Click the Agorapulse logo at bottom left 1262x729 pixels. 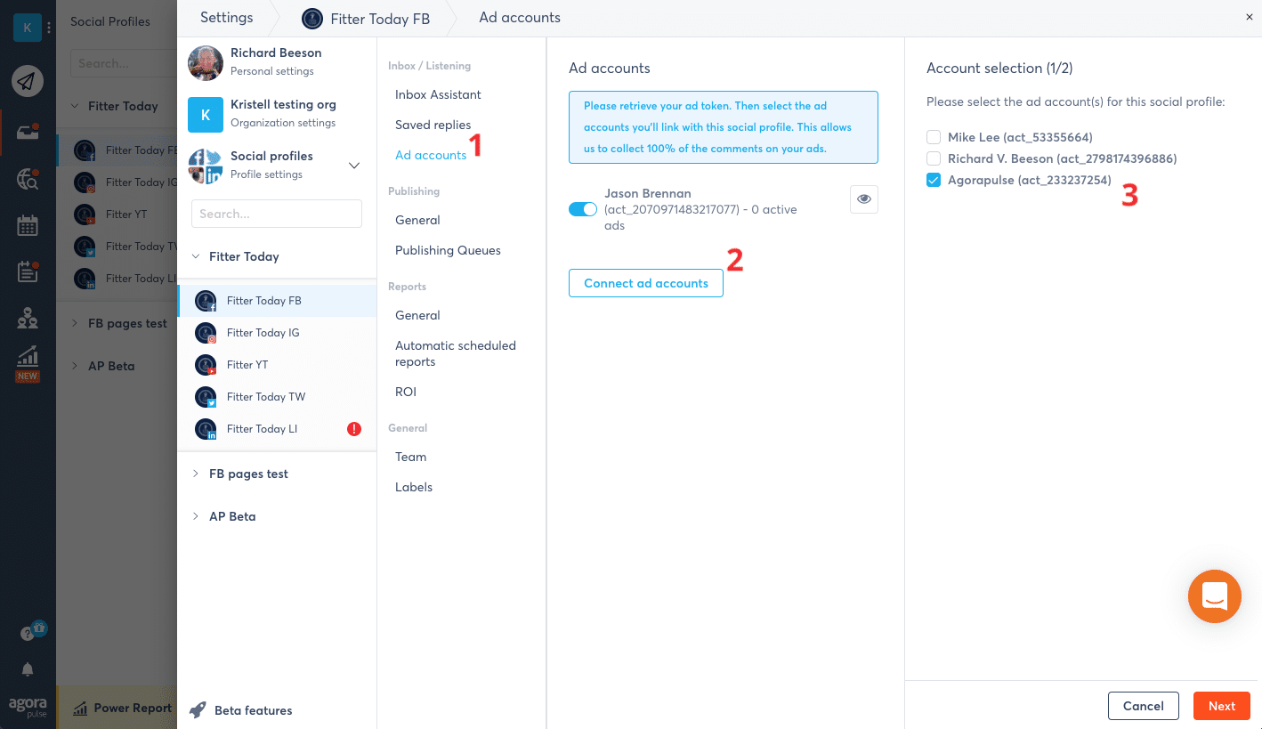[28, 708]
